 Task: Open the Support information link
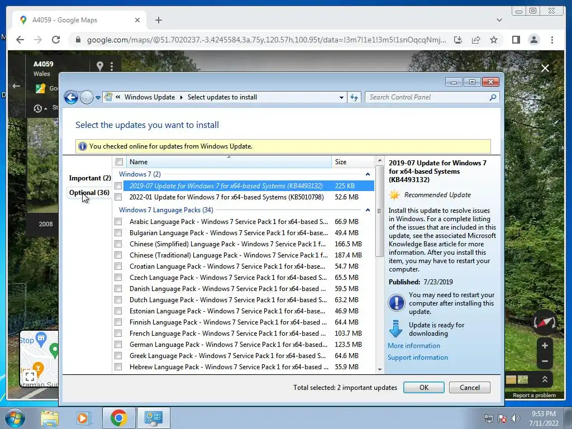[418, 357]
